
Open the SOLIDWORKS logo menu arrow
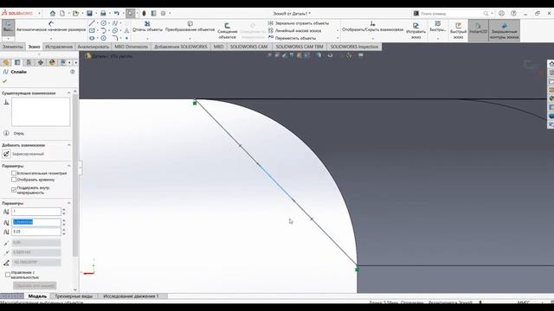coord(39,14)
